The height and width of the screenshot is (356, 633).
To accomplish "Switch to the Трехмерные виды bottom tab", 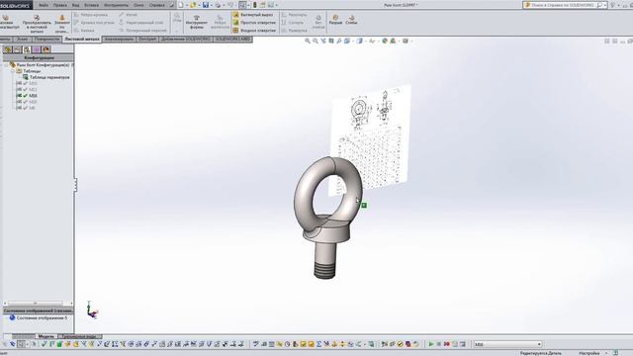I will 80,336.
